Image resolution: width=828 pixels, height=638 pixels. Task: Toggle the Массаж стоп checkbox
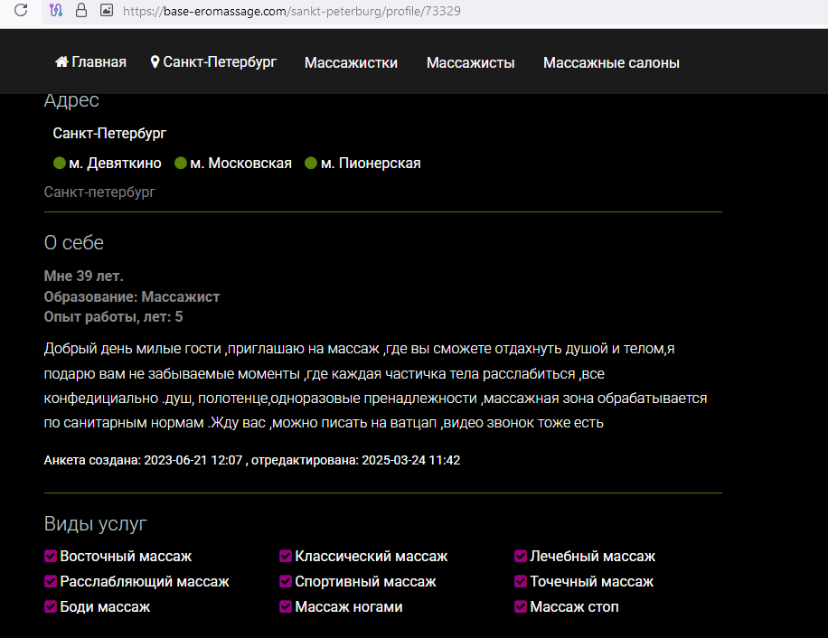(x=521, y=607)
